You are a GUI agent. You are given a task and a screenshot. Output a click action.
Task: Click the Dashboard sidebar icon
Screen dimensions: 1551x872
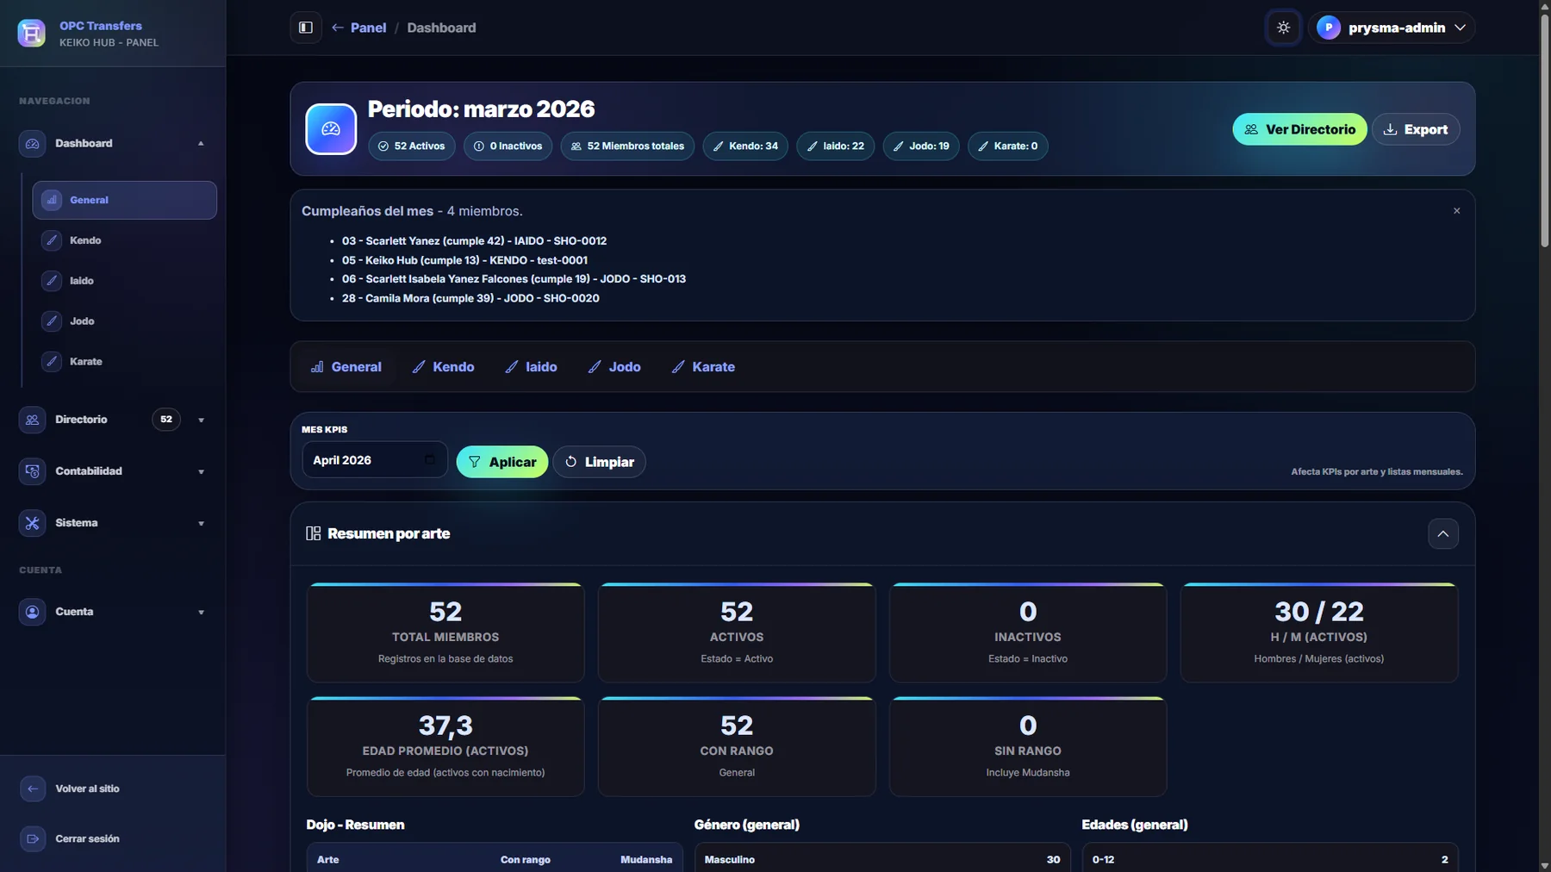pyautogui.click(x=33, y=144)
